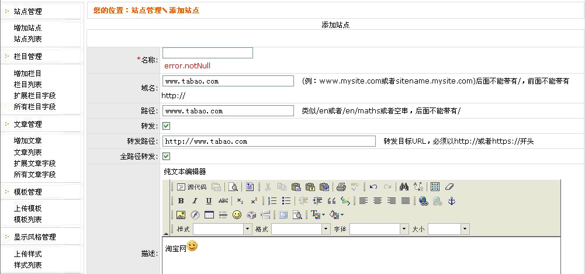585x274 pixels.
Task: Open the smiley emoticon picker
Action: pyautogui.click(x=237, y=215)
